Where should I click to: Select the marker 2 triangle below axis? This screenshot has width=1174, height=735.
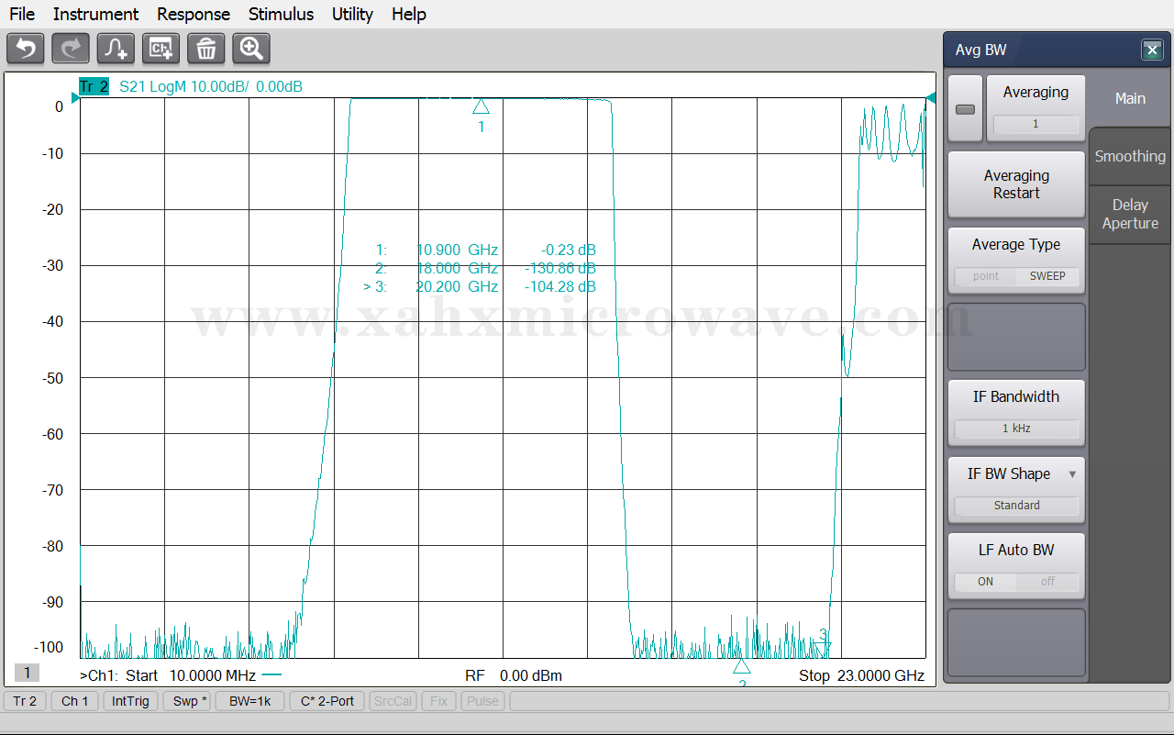[x=742, y=666]
